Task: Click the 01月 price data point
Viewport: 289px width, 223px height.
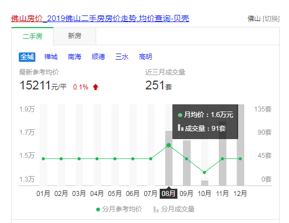Action: coord(43,159)
